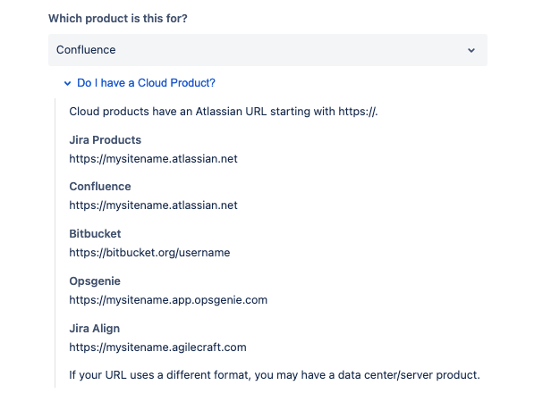Click the 'Cloud products have an Atlassian URL' sentence
Viewport: 551px width, 402px height.
pyautogui.click(x=223, y=112)
